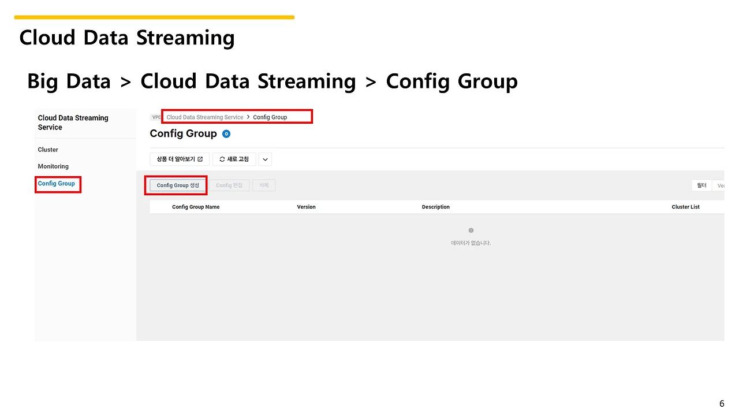Viewport: 739px width, 416px height.
Task: Select Config Group in the sidebar
Action: pos(57,184)
